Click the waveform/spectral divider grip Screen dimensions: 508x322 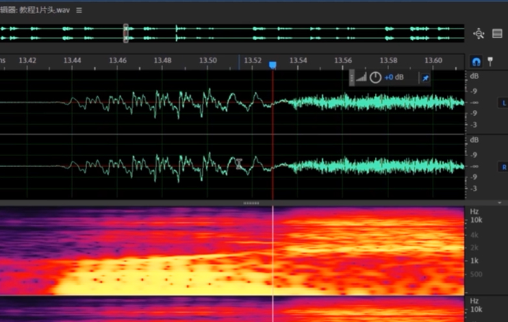coord(251,203)
